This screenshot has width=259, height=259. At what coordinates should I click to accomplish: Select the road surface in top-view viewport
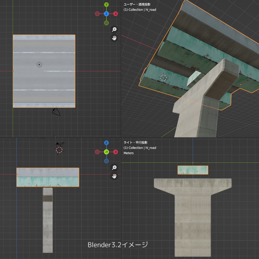pos(44,71)
